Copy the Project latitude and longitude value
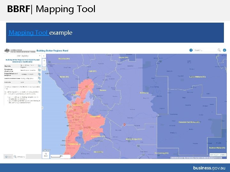Image resolution: width=230 pixels, height=172 pixels. [39, 74]
